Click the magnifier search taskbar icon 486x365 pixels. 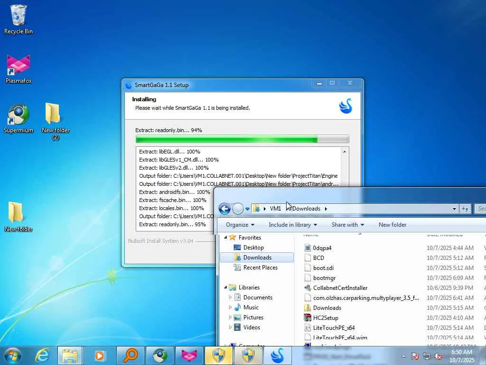click(x=130, y=355)
